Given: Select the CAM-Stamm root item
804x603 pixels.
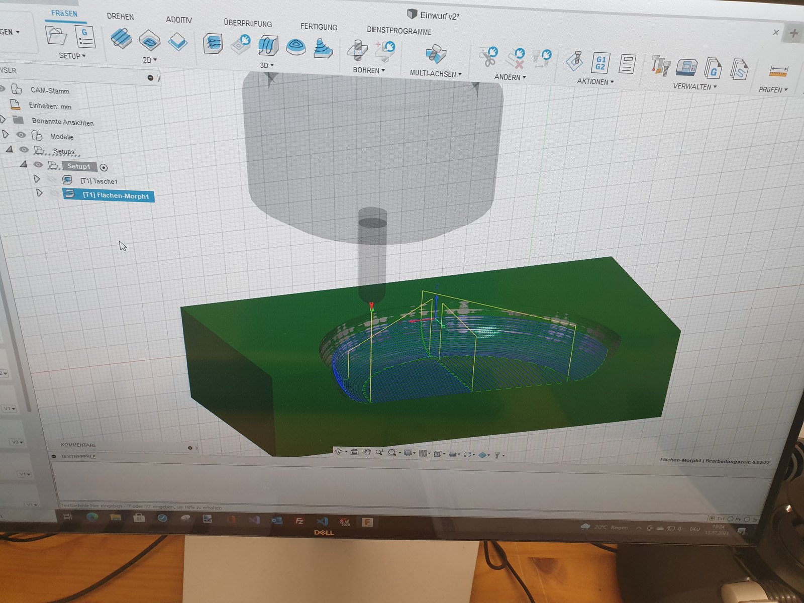Looking at the screenshot, I should (x=50, y=90).
